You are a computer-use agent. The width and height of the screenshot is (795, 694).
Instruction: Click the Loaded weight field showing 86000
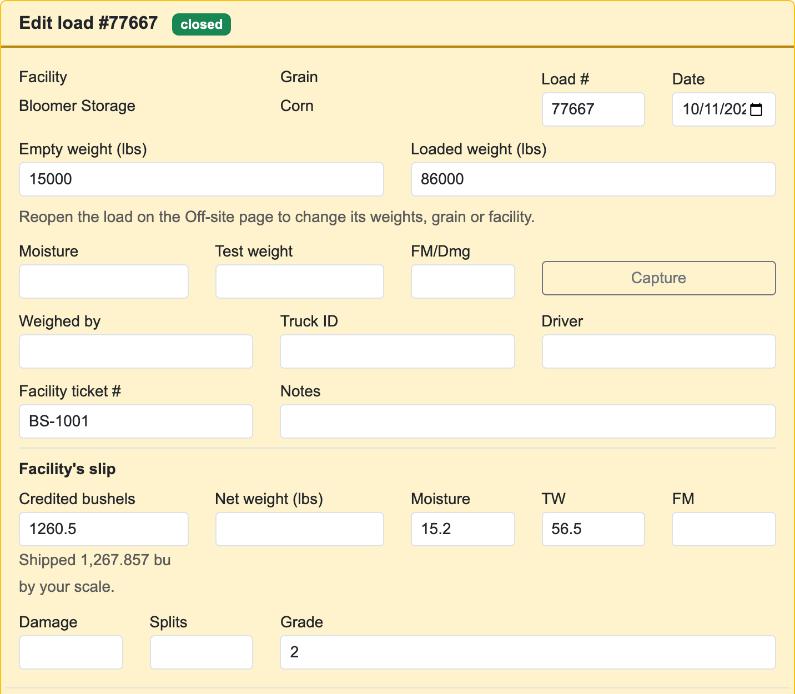click(593, 179)
